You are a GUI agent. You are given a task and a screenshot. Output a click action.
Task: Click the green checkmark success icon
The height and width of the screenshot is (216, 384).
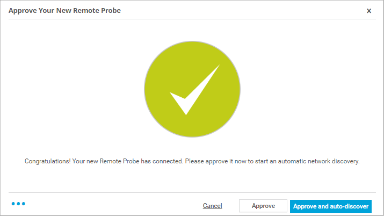pyautogui.click(x=192, y=88)
